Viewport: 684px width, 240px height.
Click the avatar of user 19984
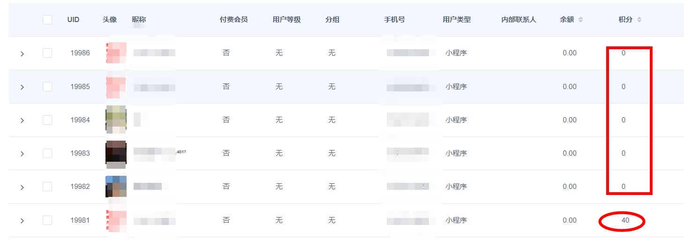point(116,120)
